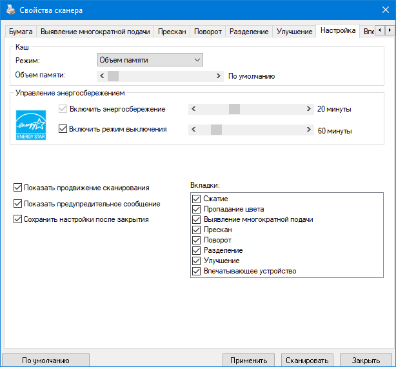
Task: Click right arrow of 20 минуты slider
Action: tap(309, 109)
